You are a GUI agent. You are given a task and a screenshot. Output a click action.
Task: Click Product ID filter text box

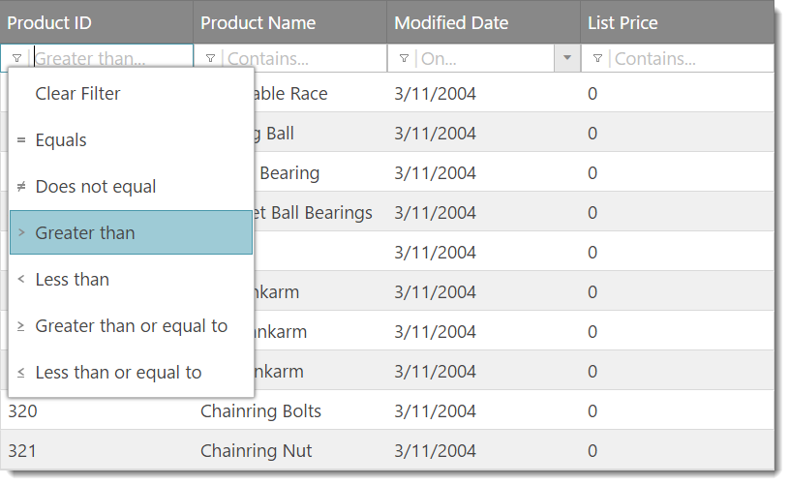coord(111,59)
